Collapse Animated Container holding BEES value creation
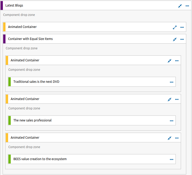 (x=170, y=138)
